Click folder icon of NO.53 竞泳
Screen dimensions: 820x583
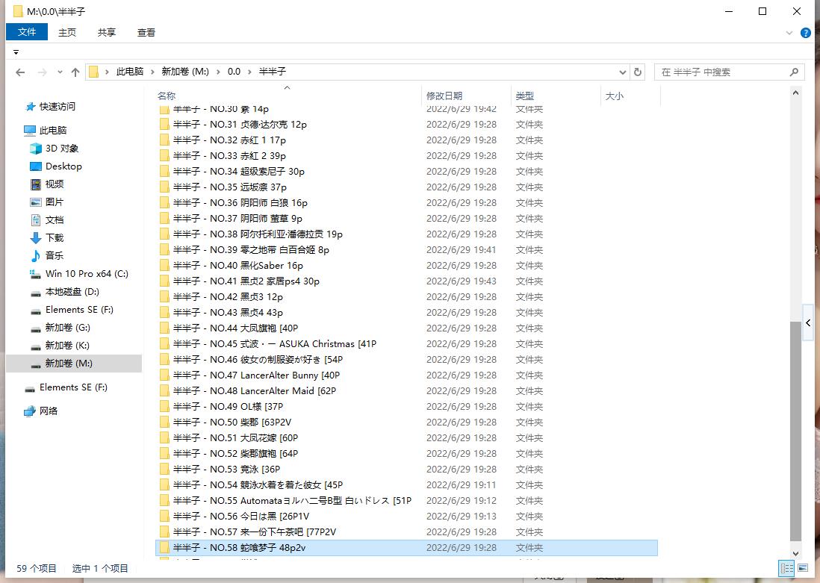tap(164, 470)
